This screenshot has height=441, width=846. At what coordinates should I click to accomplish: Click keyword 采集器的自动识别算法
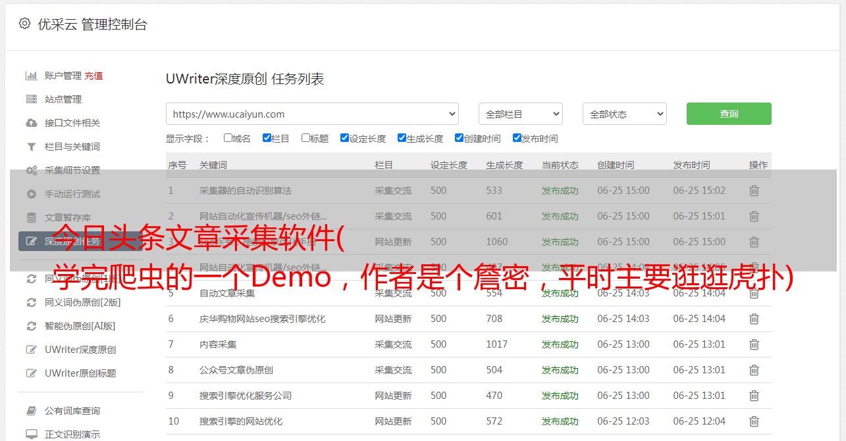(246, 191)
